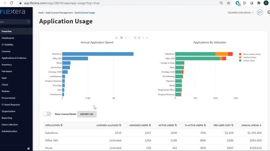Download chart image with camera icon
Viewport: 270px width, 151px height.
pos(116,38)
